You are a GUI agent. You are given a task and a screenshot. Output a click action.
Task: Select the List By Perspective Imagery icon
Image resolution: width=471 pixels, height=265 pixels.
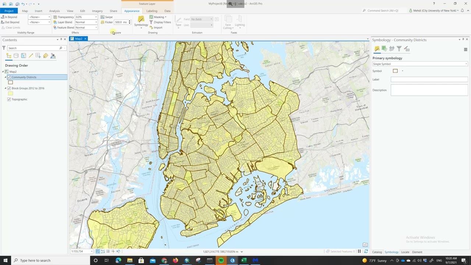[53, 56]
